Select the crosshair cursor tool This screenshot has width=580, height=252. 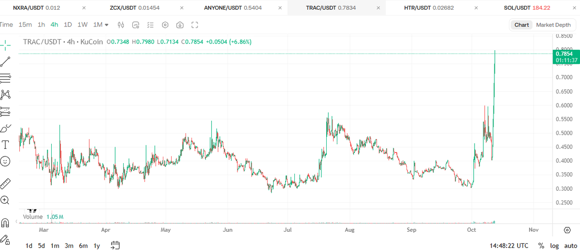click(5, 45)
